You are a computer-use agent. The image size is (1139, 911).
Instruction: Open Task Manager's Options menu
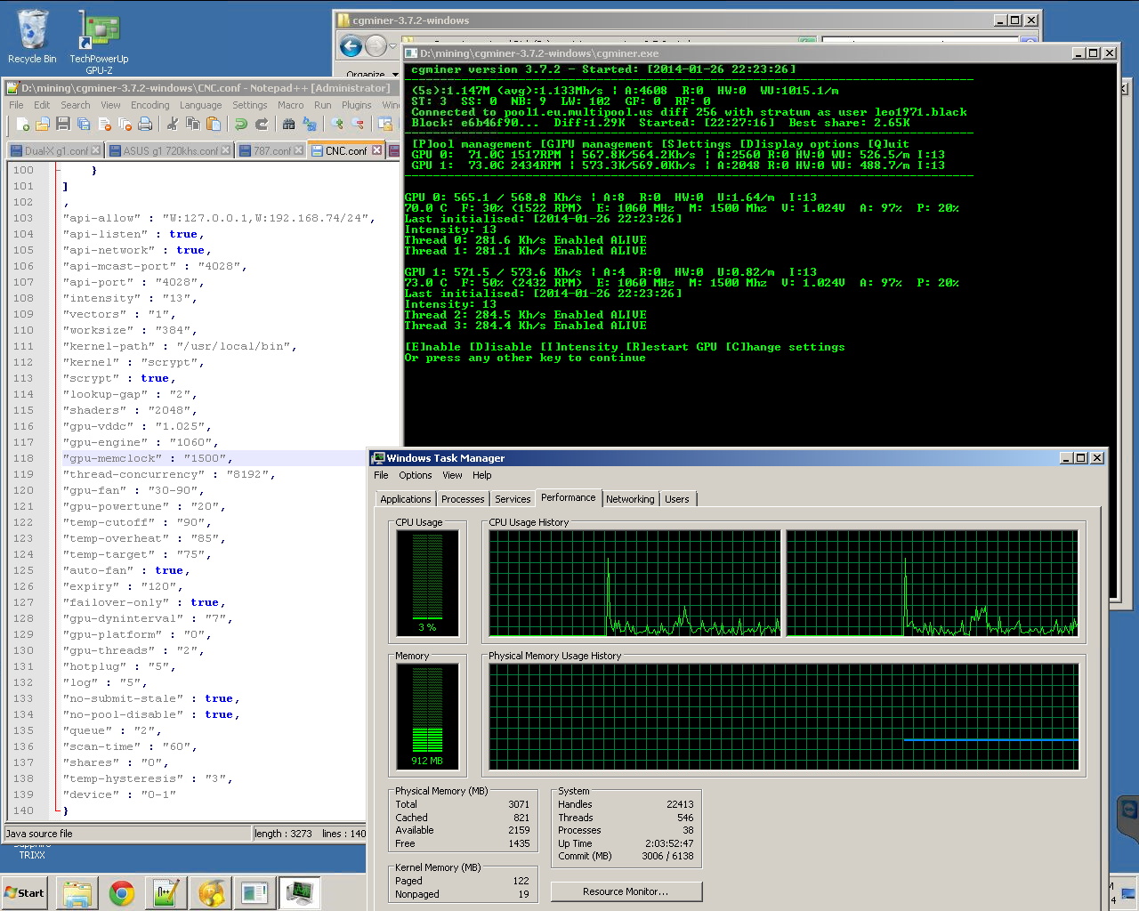point(415,475)
